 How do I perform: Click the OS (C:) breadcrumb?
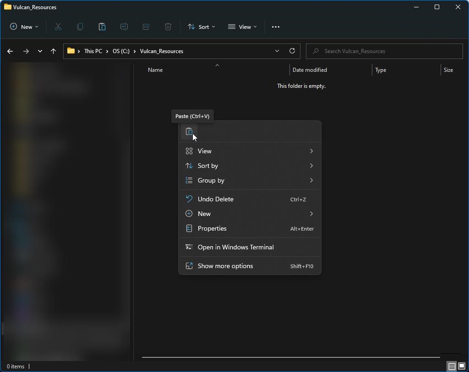[121, 51]
